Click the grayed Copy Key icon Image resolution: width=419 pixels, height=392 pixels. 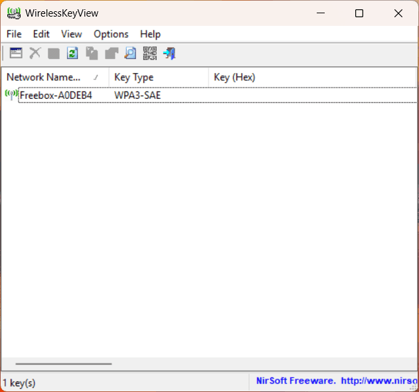(x=112, y=53)
